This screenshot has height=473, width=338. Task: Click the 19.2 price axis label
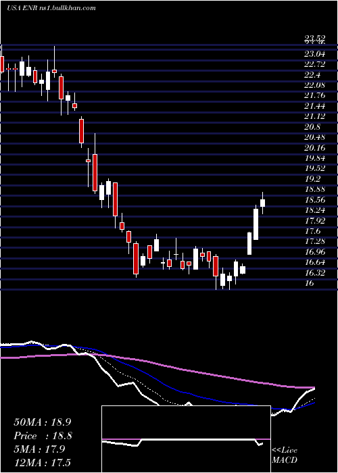(312, 179)
